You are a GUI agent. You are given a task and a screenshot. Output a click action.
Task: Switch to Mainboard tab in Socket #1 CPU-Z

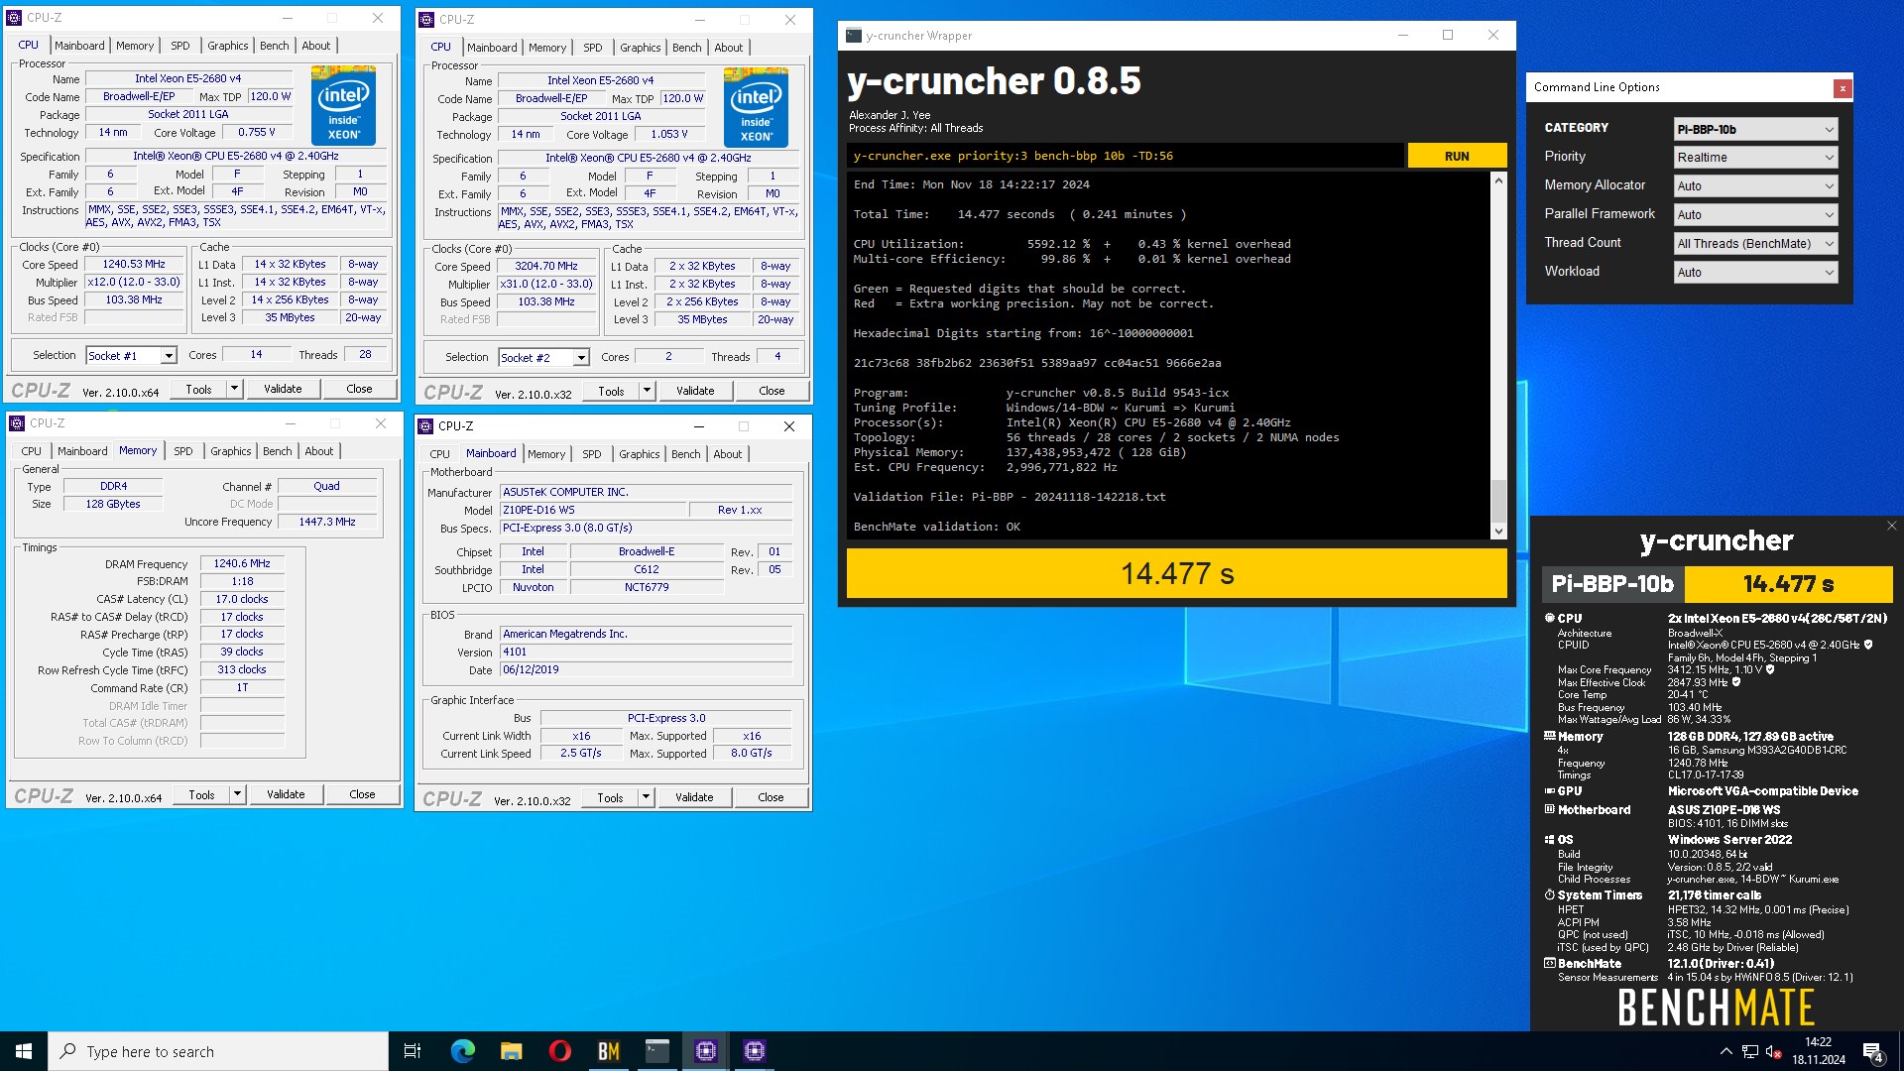coord(79,46)
